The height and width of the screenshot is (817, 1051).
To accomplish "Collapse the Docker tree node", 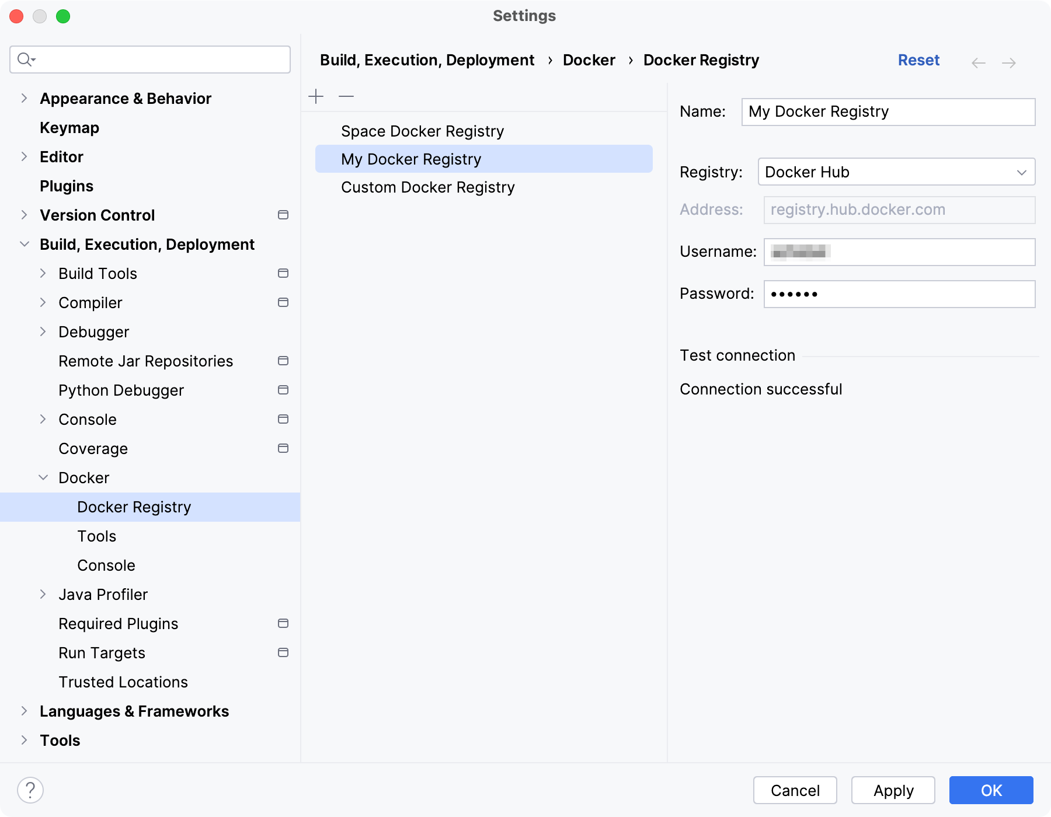I will [x=43, y=477].
